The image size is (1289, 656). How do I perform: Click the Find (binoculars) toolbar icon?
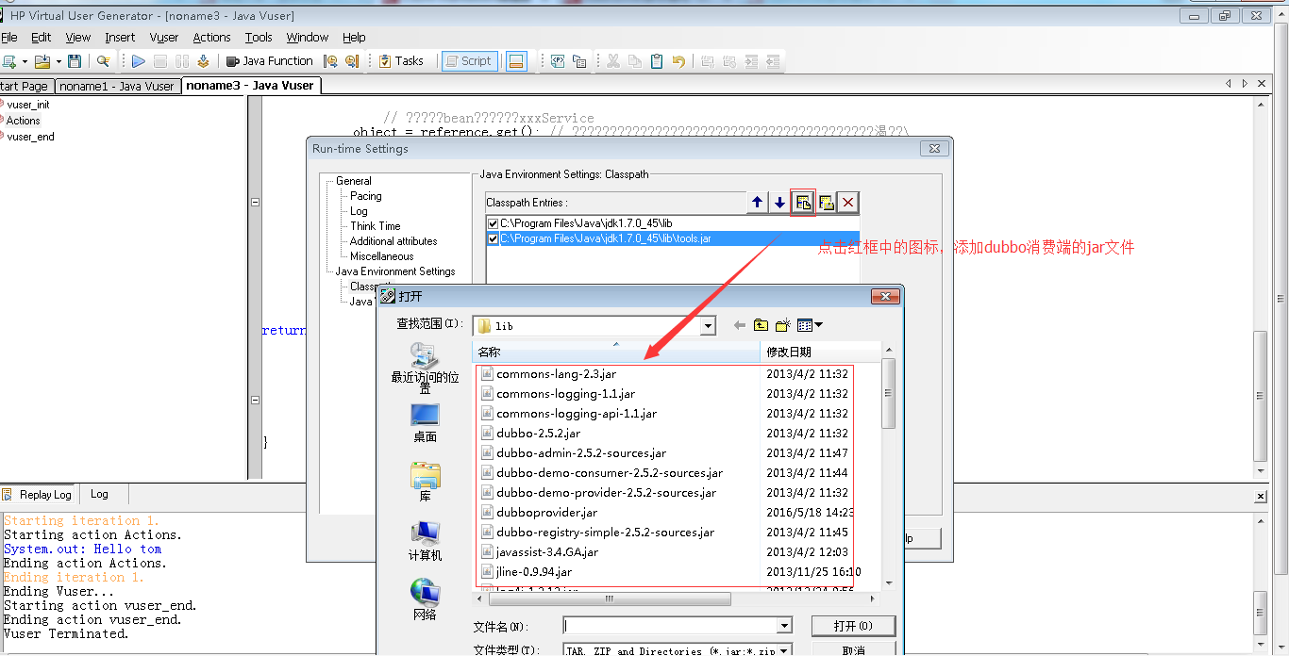[103, 61]
